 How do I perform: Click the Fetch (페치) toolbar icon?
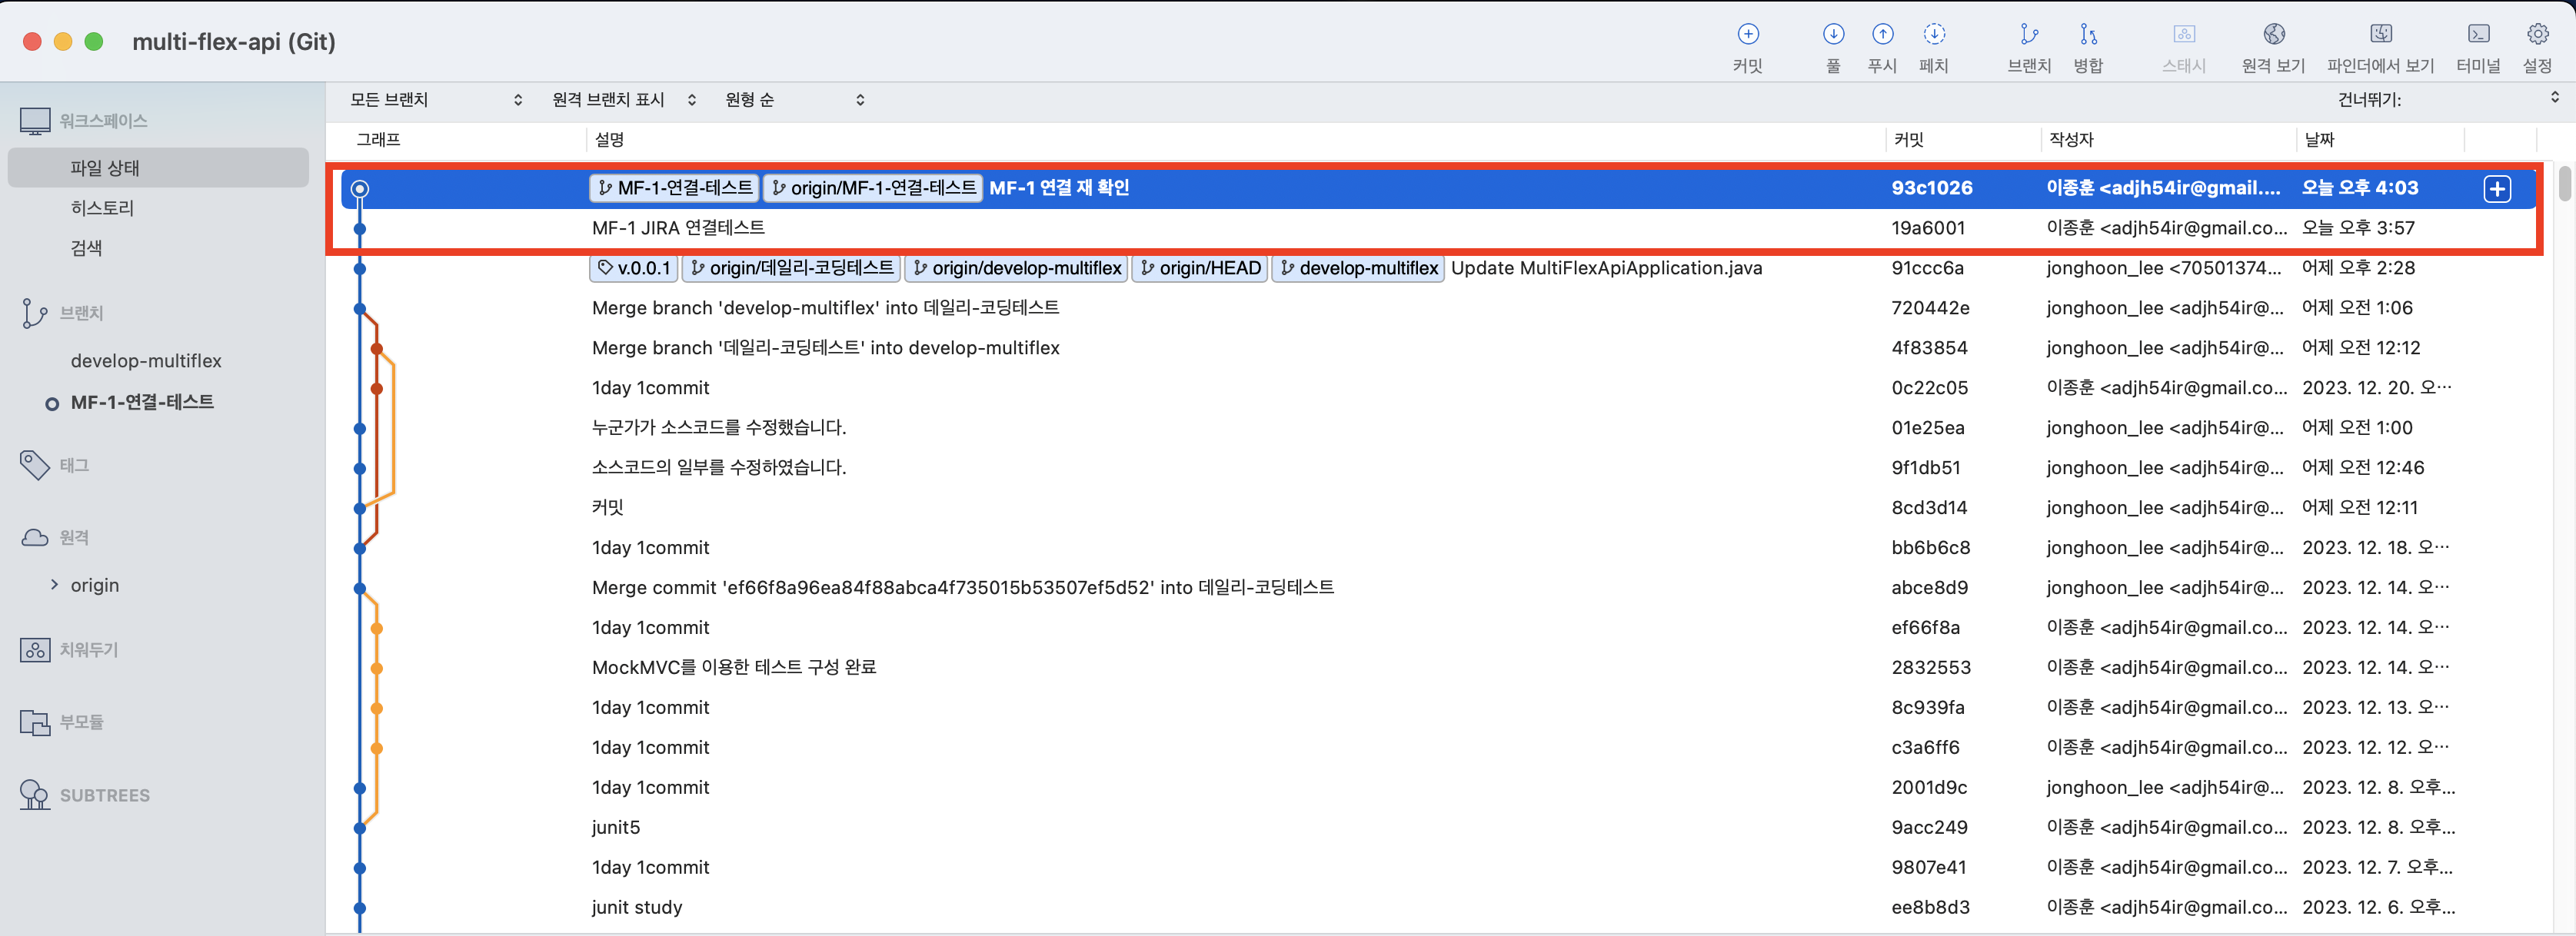1934,35
